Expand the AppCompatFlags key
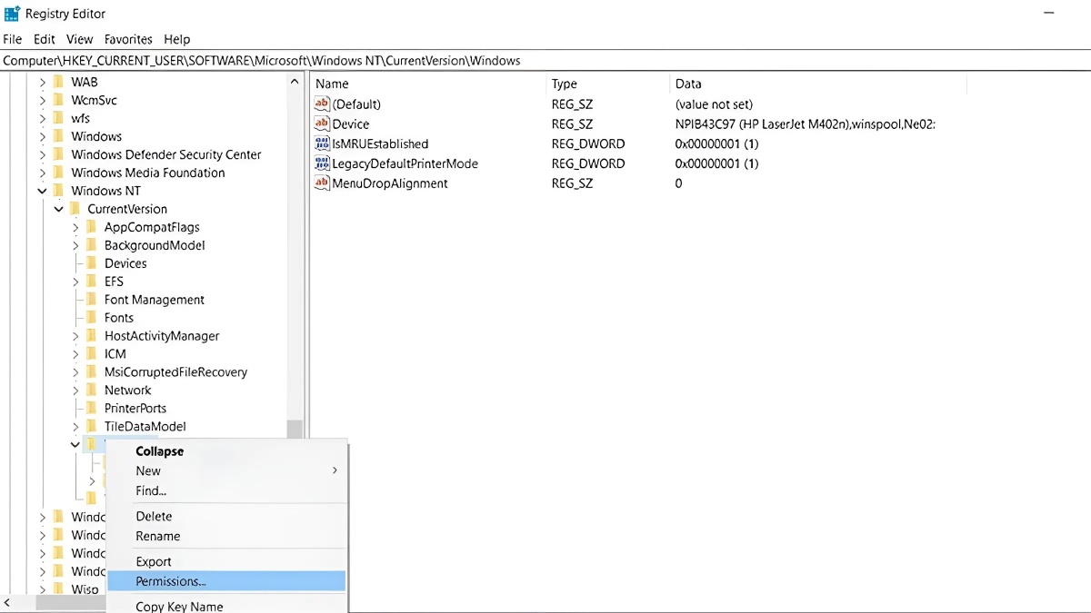Screen dimensions: 1091x613 click(x=75, y=227)
